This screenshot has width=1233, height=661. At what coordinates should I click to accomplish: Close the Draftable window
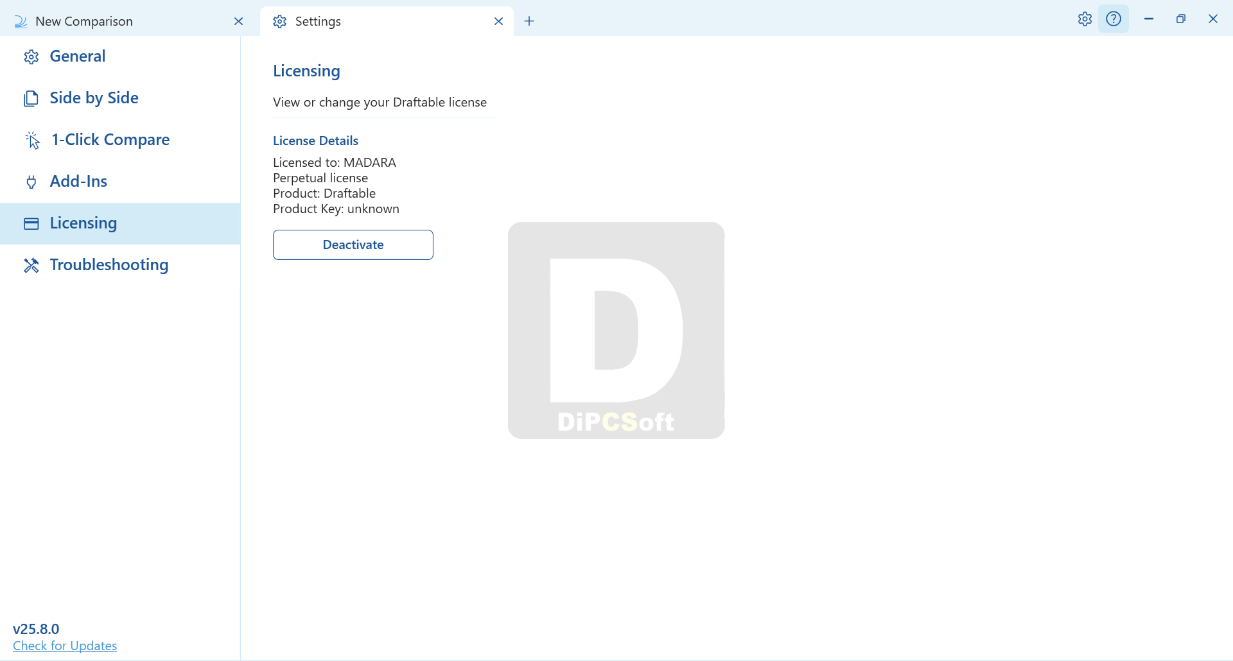pos(1213,19)
